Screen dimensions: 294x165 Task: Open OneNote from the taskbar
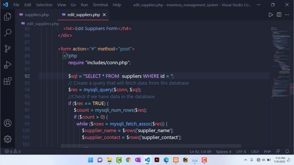[138, 160]
